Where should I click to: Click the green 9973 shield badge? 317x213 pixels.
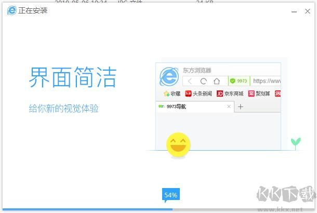pyautogui.click(x=239, y=81)
